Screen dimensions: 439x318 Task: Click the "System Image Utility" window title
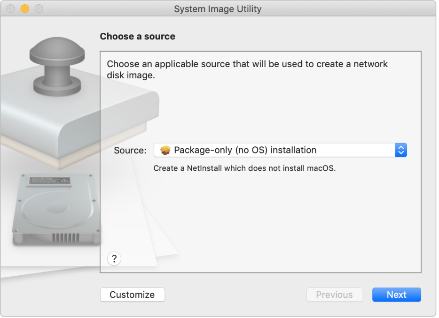(218, 9)
